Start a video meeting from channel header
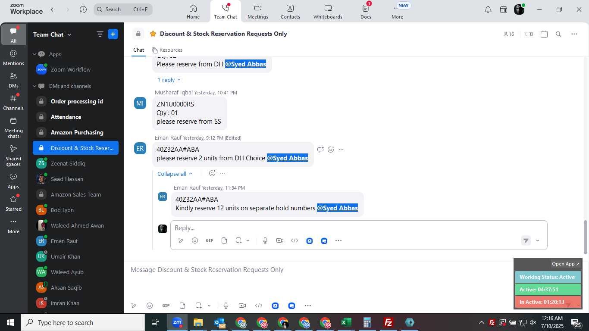The height and width of the screenshot is (331, 589). pos(529,34)
